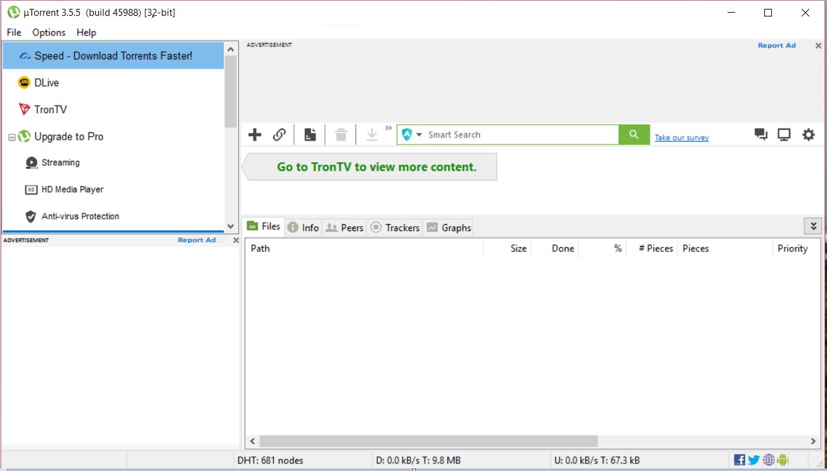The width and height of the screenshot is (827, 471).
Task: Switch to the Peers tab
Action: (344, 227)
